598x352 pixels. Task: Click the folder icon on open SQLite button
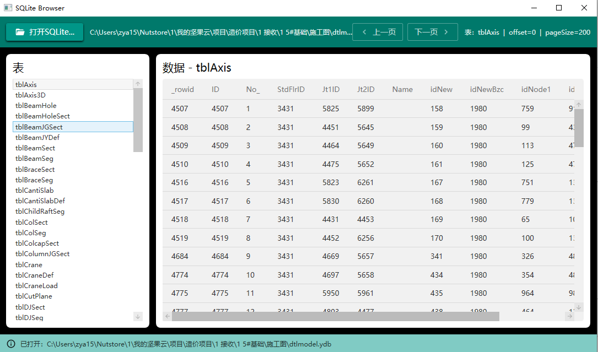click(20, 32)
